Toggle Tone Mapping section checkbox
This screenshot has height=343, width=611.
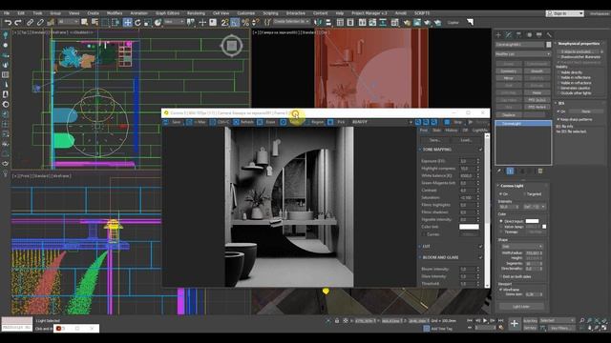pyautogui.click(x=480, y=150)
